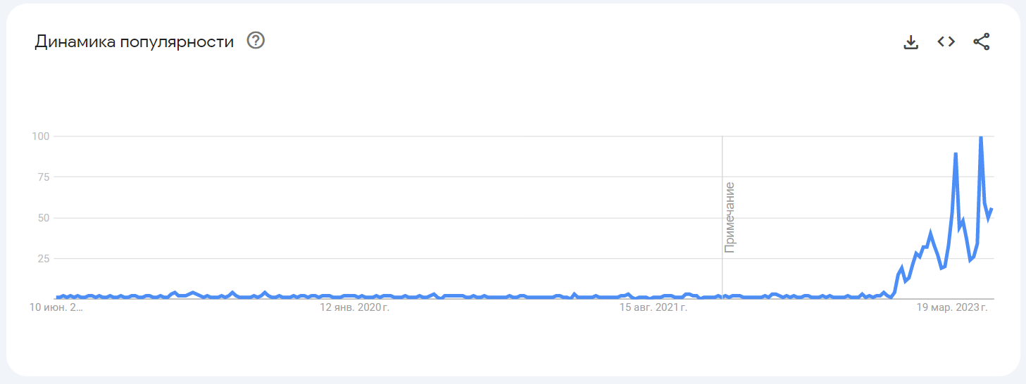This screenshot has height=384, width=1026.
Task: Click the help question mark icon
Action: tap(256, 41)
